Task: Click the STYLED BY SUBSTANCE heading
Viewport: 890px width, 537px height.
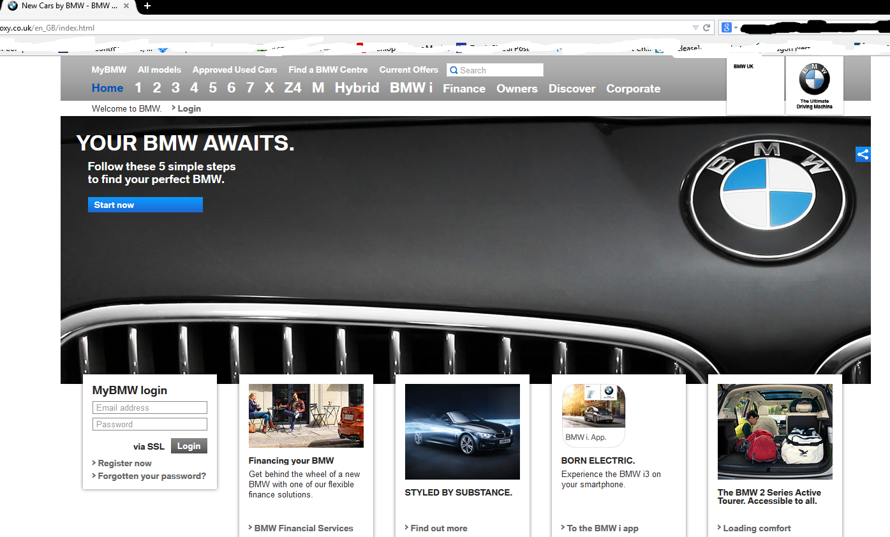Action: tap(459, 492)
